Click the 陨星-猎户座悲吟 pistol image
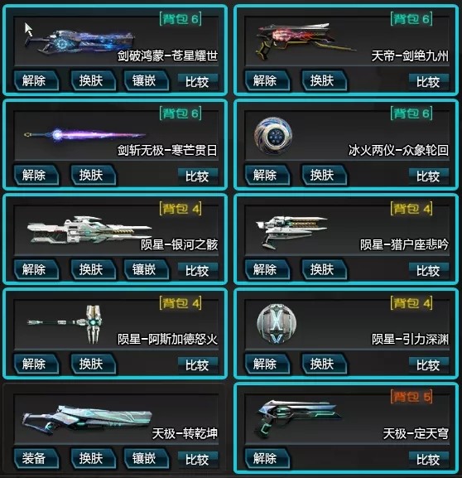Screen dimensions: 462x478 tap(291, 232)
